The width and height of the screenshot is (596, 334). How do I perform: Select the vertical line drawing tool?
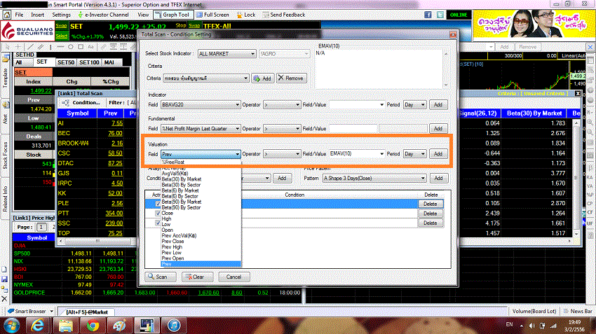coord(50,47)
